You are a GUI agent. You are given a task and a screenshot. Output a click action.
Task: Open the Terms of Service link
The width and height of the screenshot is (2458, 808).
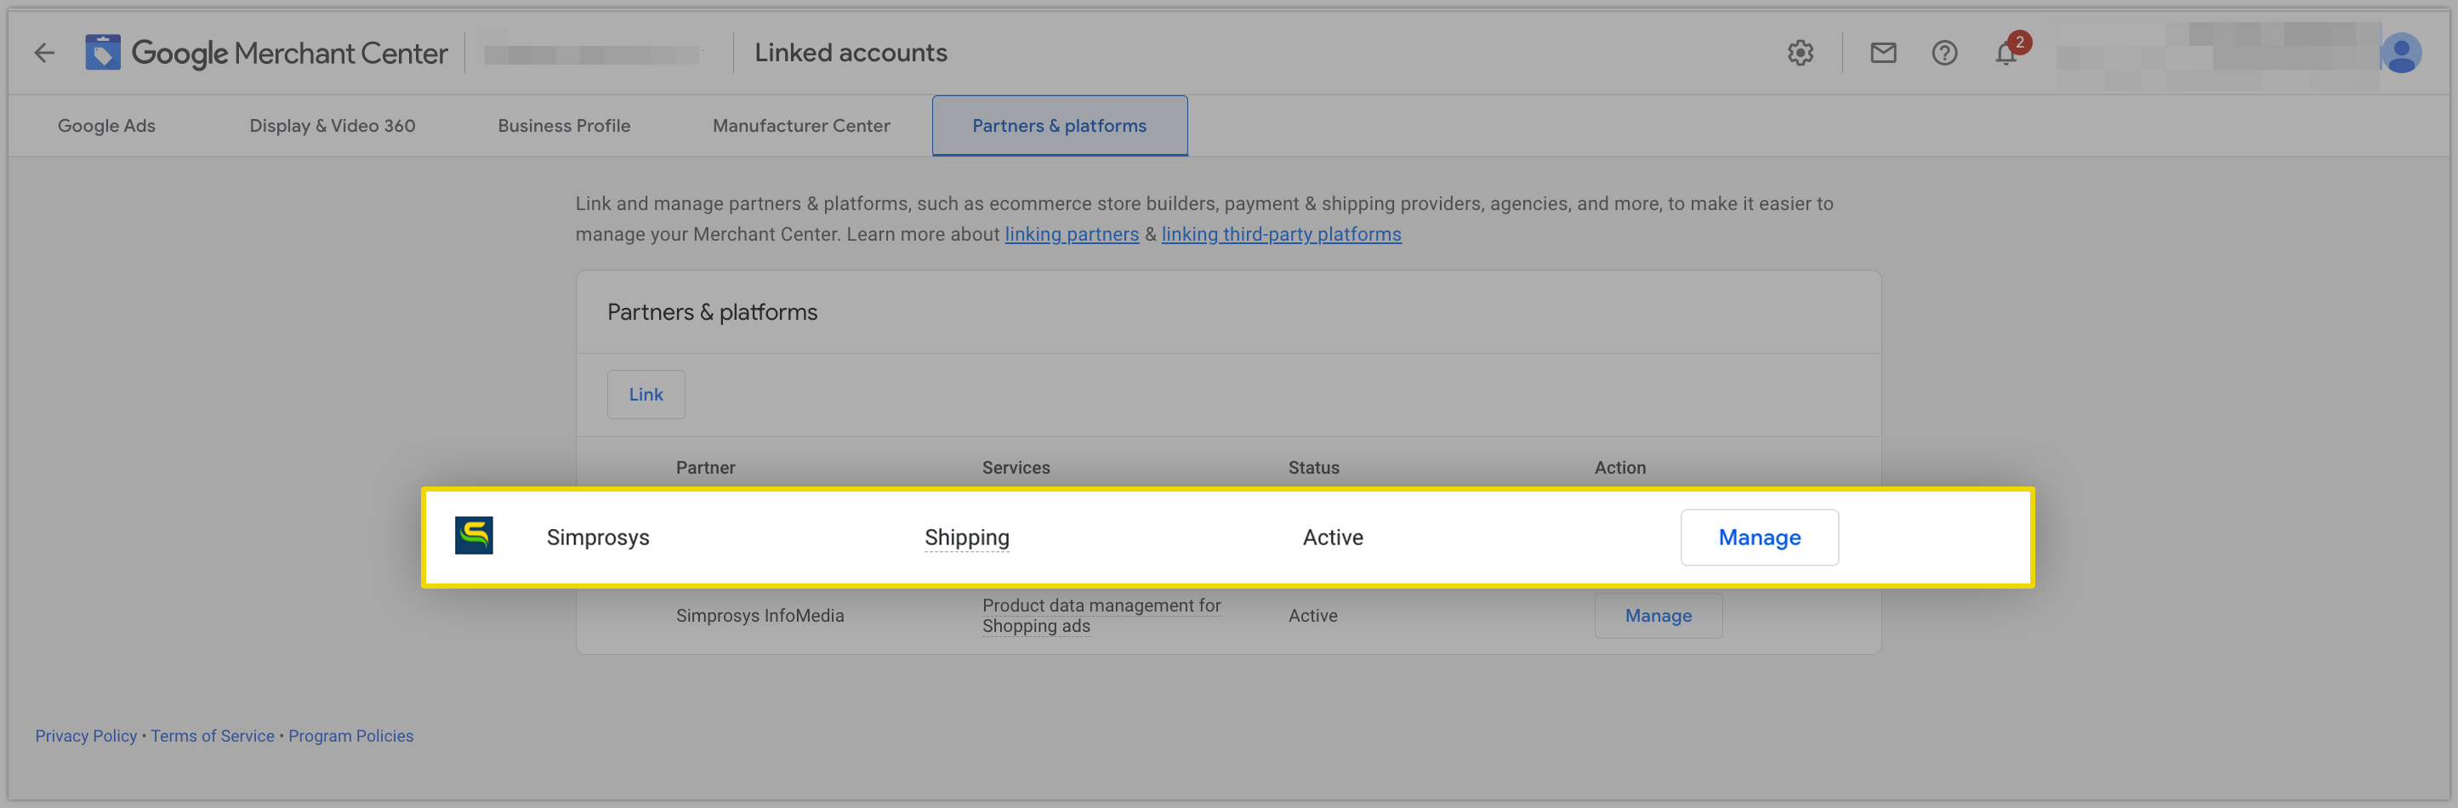pyautogui.click(x=213, y=736)
